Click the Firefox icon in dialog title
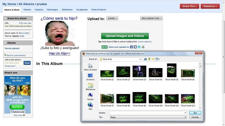225x126 pixels. coord(84,54)
